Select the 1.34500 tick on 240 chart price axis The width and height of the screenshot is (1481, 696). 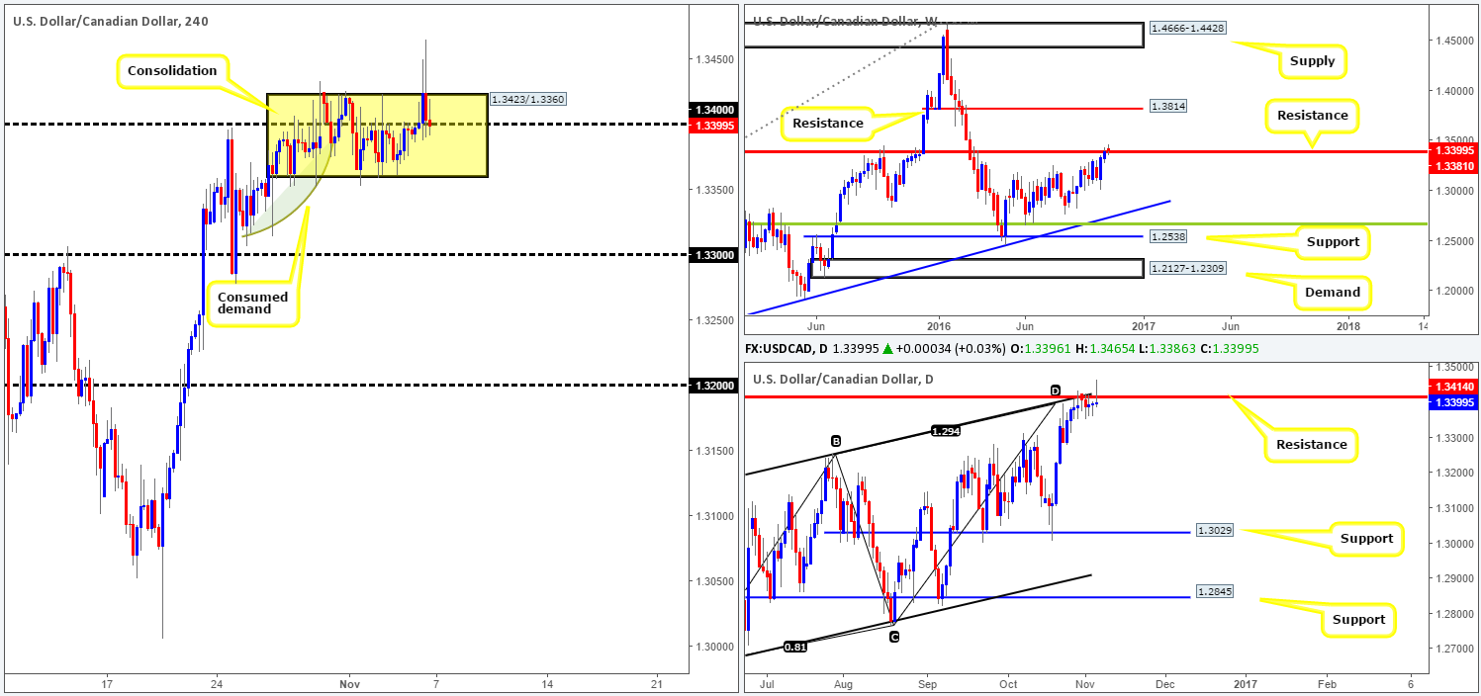pos(714,59)
